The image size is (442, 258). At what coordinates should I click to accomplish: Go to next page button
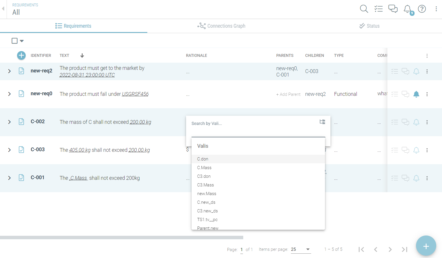[390, 249]
